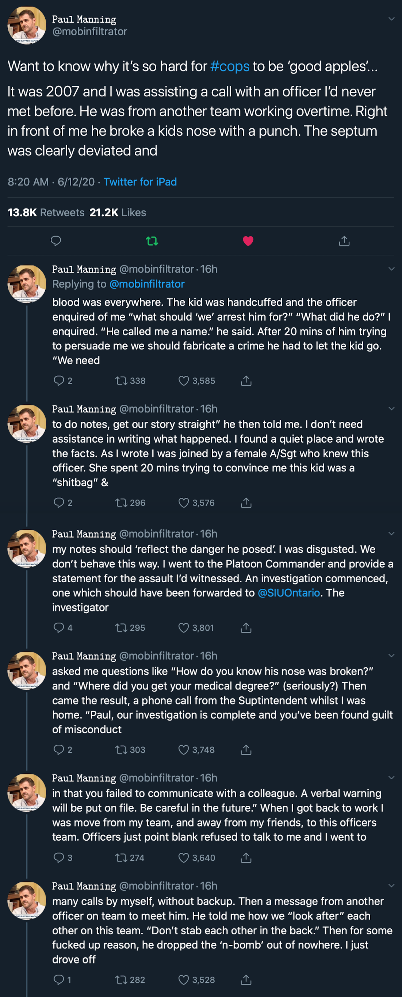Open the #cops hashtag link
402x997 pixels.
pyautogui.click(x=230, y=66)
